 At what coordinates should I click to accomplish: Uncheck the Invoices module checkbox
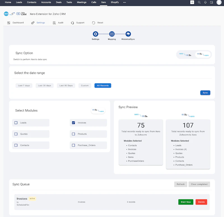pos(73,123)
